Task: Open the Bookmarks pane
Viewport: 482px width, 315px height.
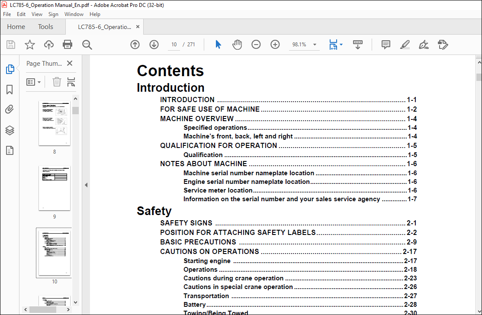Action: tap(10, 90)
